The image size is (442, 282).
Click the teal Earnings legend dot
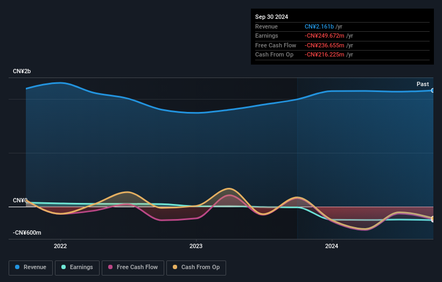[64, 267]
